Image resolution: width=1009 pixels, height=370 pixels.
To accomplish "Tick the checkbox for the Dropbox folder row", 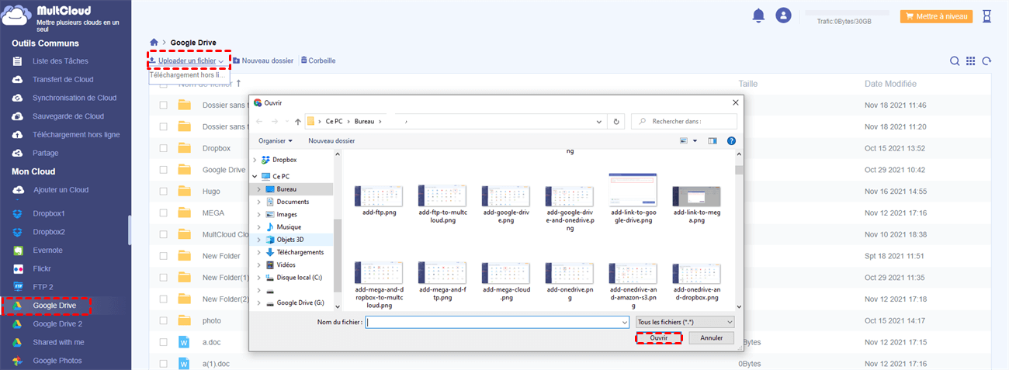I will click(x=164, y=148).
